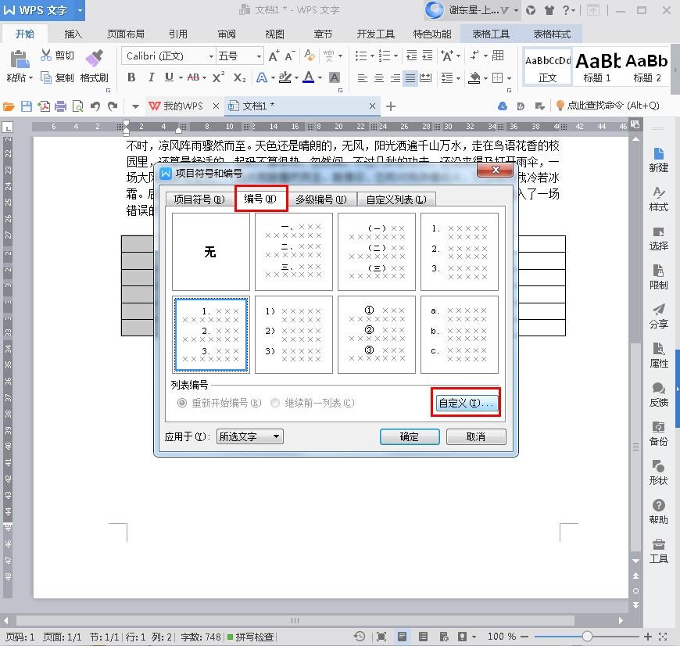Image resolution: width=680 pixels, height=646 pixels.
Task: Click the zoom slider handle
Action: click(587, 637)
